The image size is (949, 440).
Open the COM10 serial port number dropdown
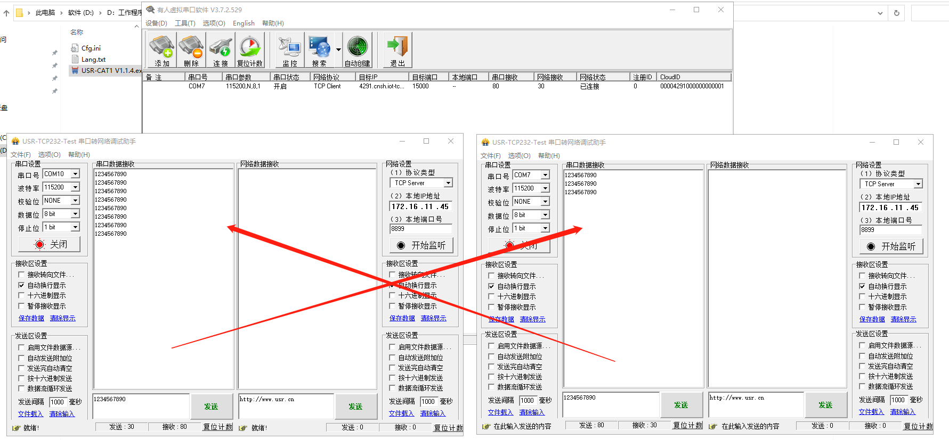(75, 174)
